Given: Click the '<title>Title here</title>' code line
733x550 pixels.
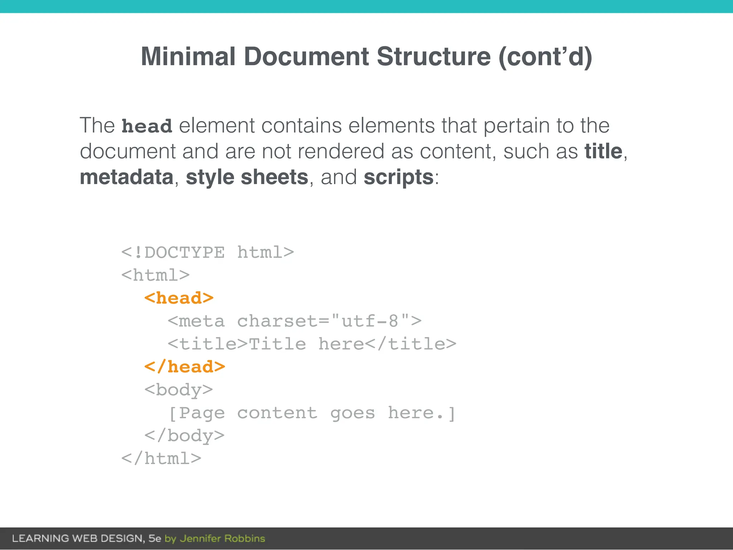Looking at the screenshot, I should [312, 344].
